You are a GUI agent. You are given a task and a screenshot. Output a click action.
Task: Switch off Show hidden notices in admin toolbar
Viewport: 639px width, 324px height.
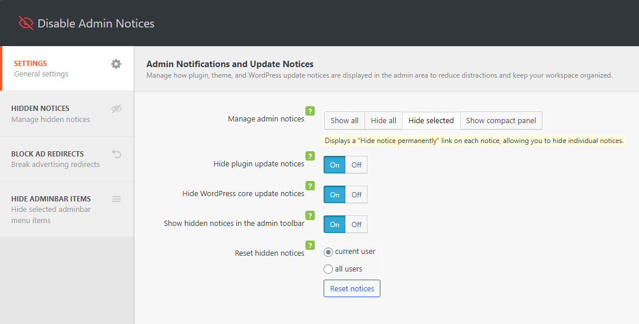point(356,225)
